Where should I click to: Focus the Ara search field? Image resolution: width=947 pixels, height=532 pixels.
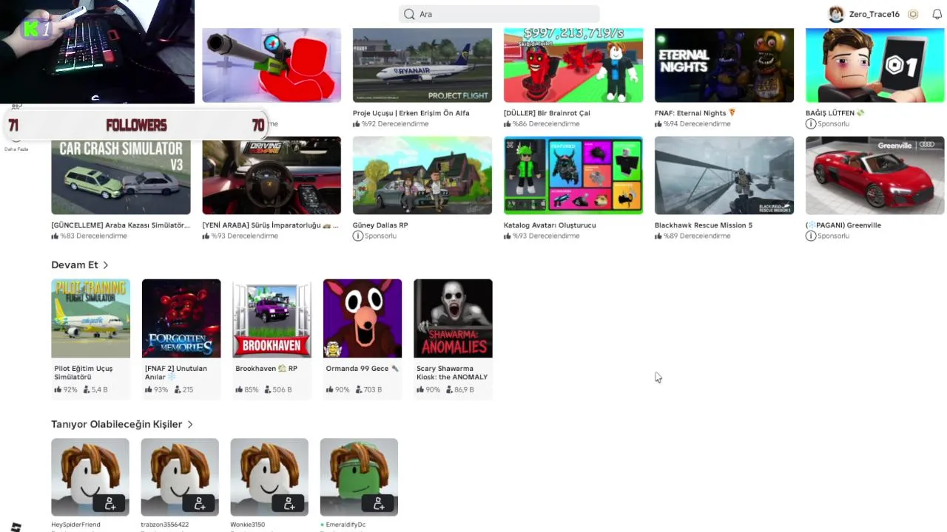click(x=499, y=14)
